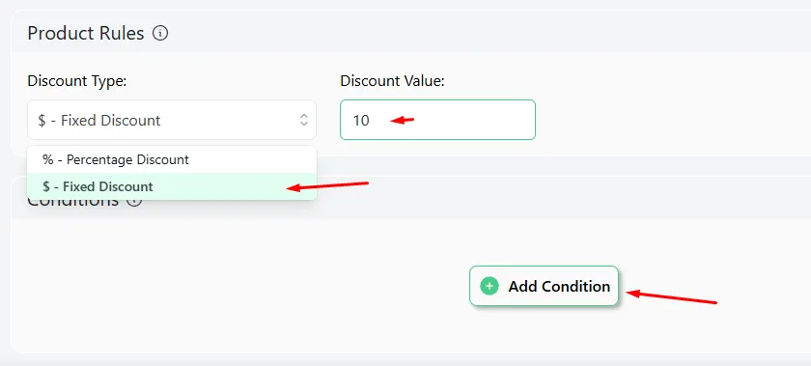Viewport: 811px width, 366px height.
Task: Click the partly hidden Conditions heading
Action: 73,202
